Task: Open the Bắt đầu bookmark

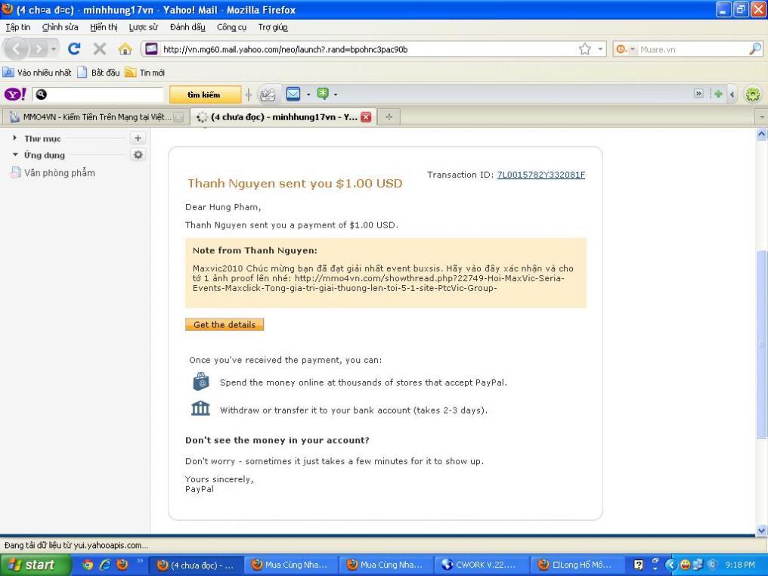Action: pyautogui.click(x=98, y=73)
